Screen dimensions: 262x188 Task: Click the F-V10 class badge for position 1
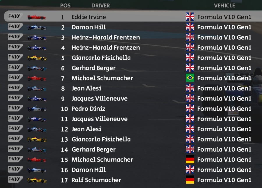pyautogui.click(x=15, y=17)
